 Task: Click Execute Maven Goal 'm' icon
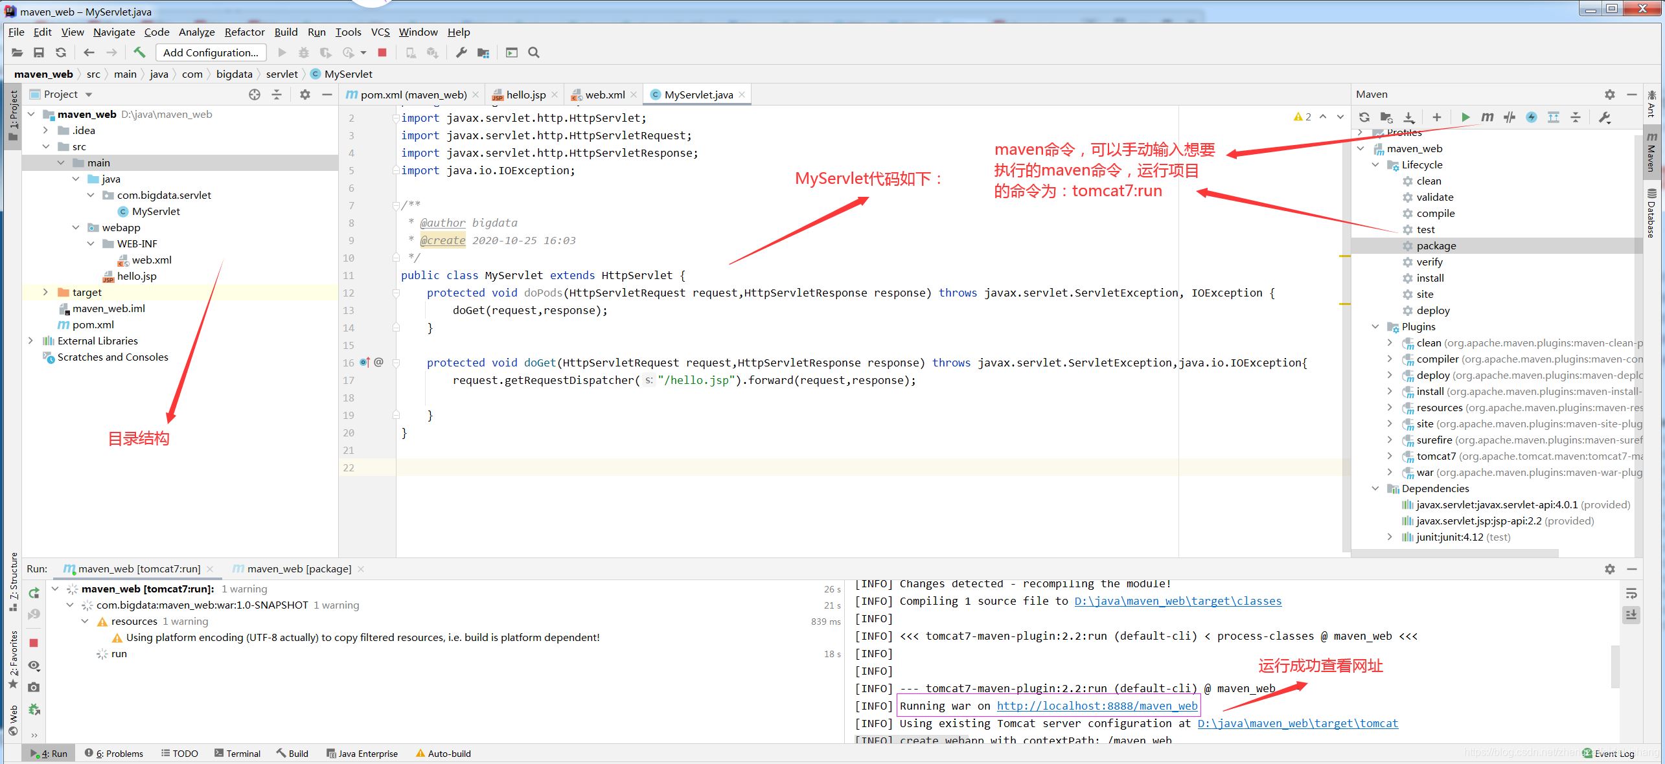[x=1487, y=117]
